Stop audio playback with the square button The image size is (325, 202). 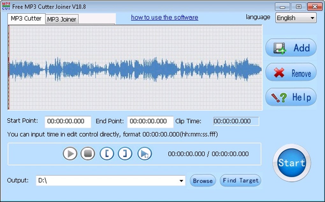pyautogui.click(x=88, y=153)
